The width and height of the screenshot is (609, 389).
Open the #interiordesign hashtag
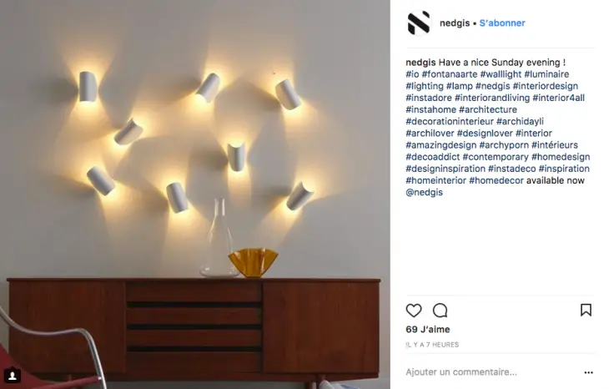pos(545,86)
